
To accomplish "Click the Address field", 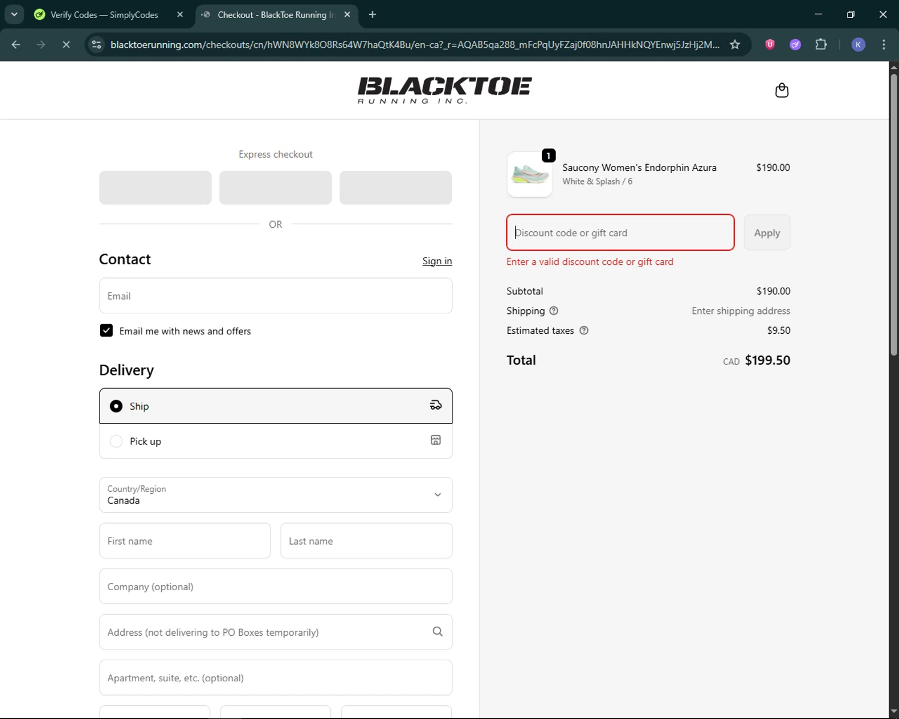I will [276, 632].
